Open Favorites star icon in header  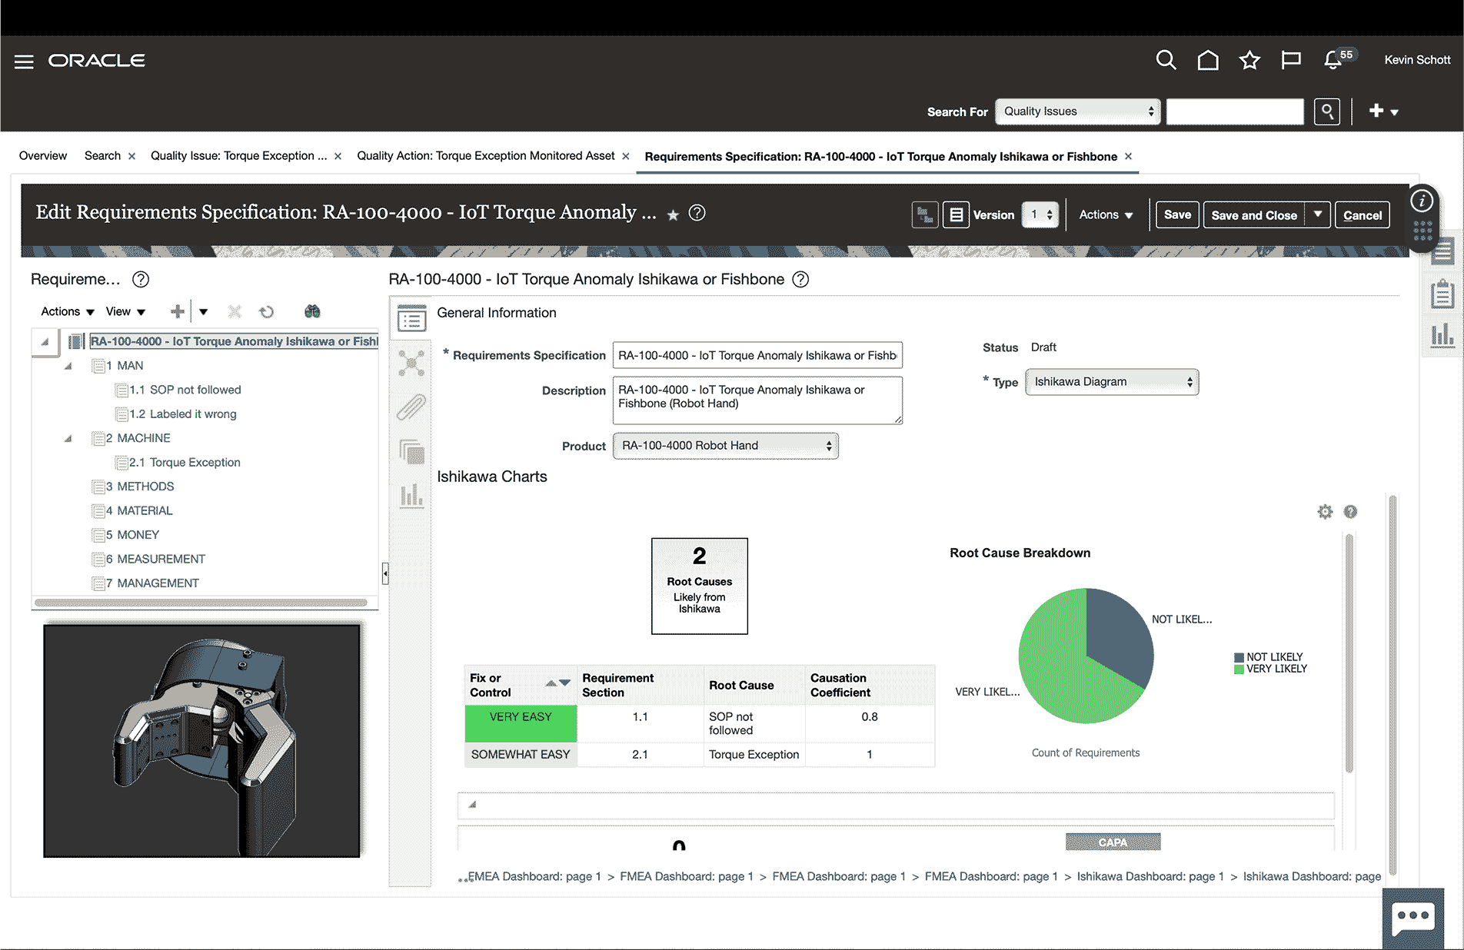click(1249, 60)
